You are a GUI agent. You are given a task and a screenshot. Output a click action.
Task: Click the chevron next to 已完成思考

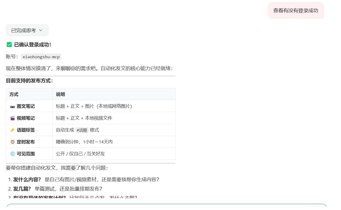pyautogui.click(x=41, y=30)
